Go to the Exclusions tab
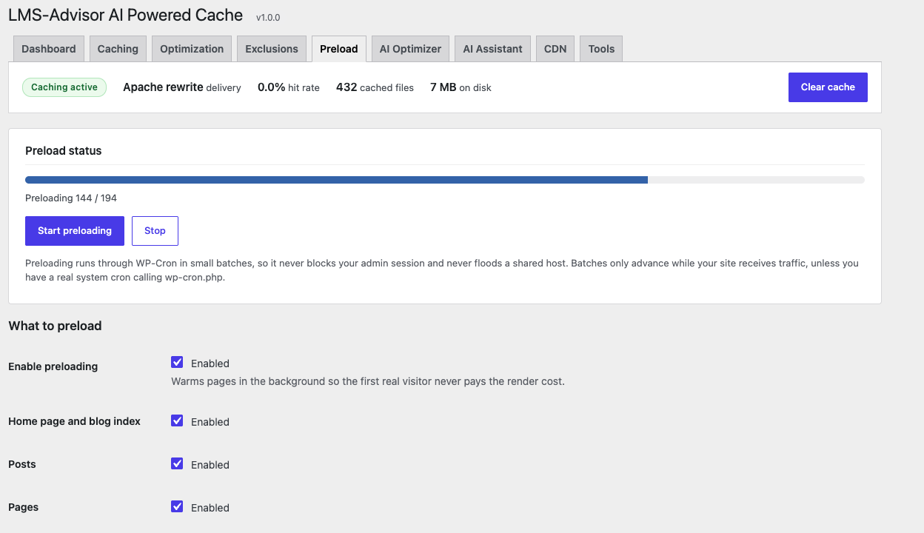 click(272, 49)
